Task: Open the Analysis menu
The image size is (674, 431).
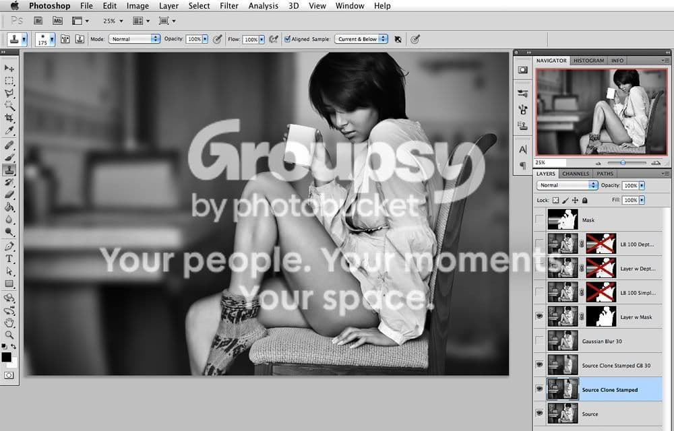Action: point(263,6)
